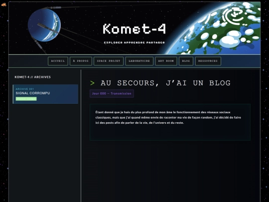This screenshot has height=202, width=269.
Task: Click the green tag under SIGNAL CORROMPU
Action: click(x=26, y=99)
